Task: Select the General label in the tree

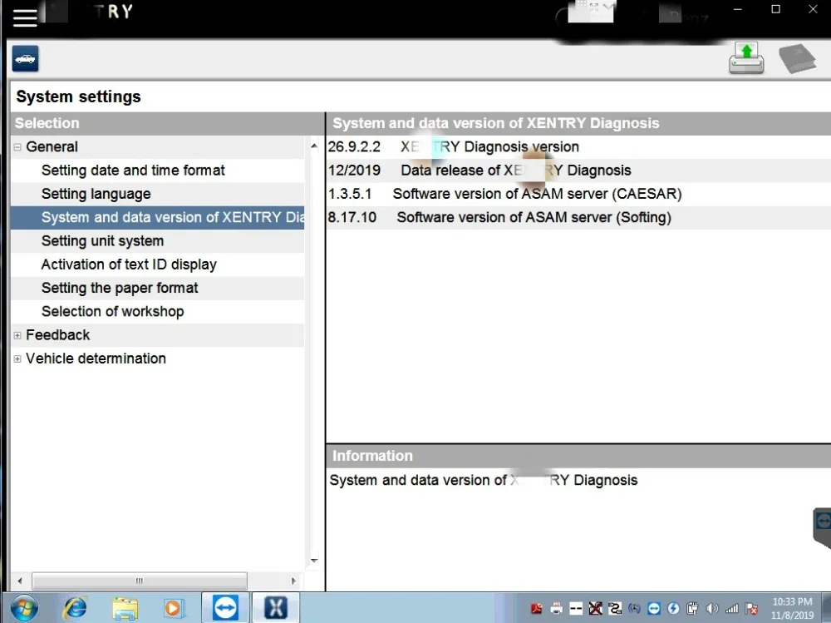Action: point(52,146)
